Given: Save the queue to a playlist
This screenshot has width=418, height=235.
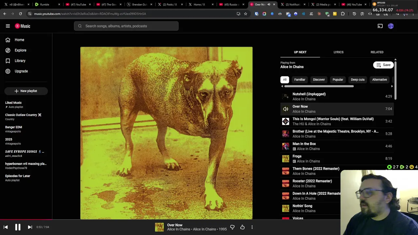Looking at the screenshot, I should [383, 65].
